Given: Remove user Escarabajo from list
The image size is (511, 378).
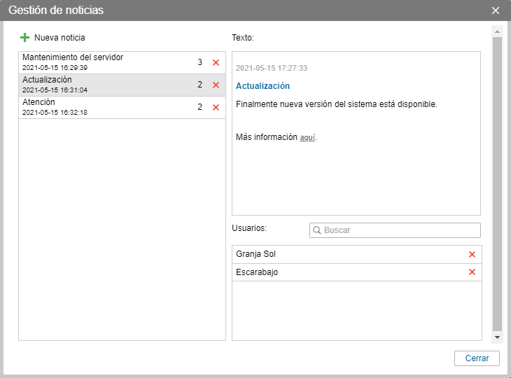Looking at the screenshot, I should click(472, 272).
